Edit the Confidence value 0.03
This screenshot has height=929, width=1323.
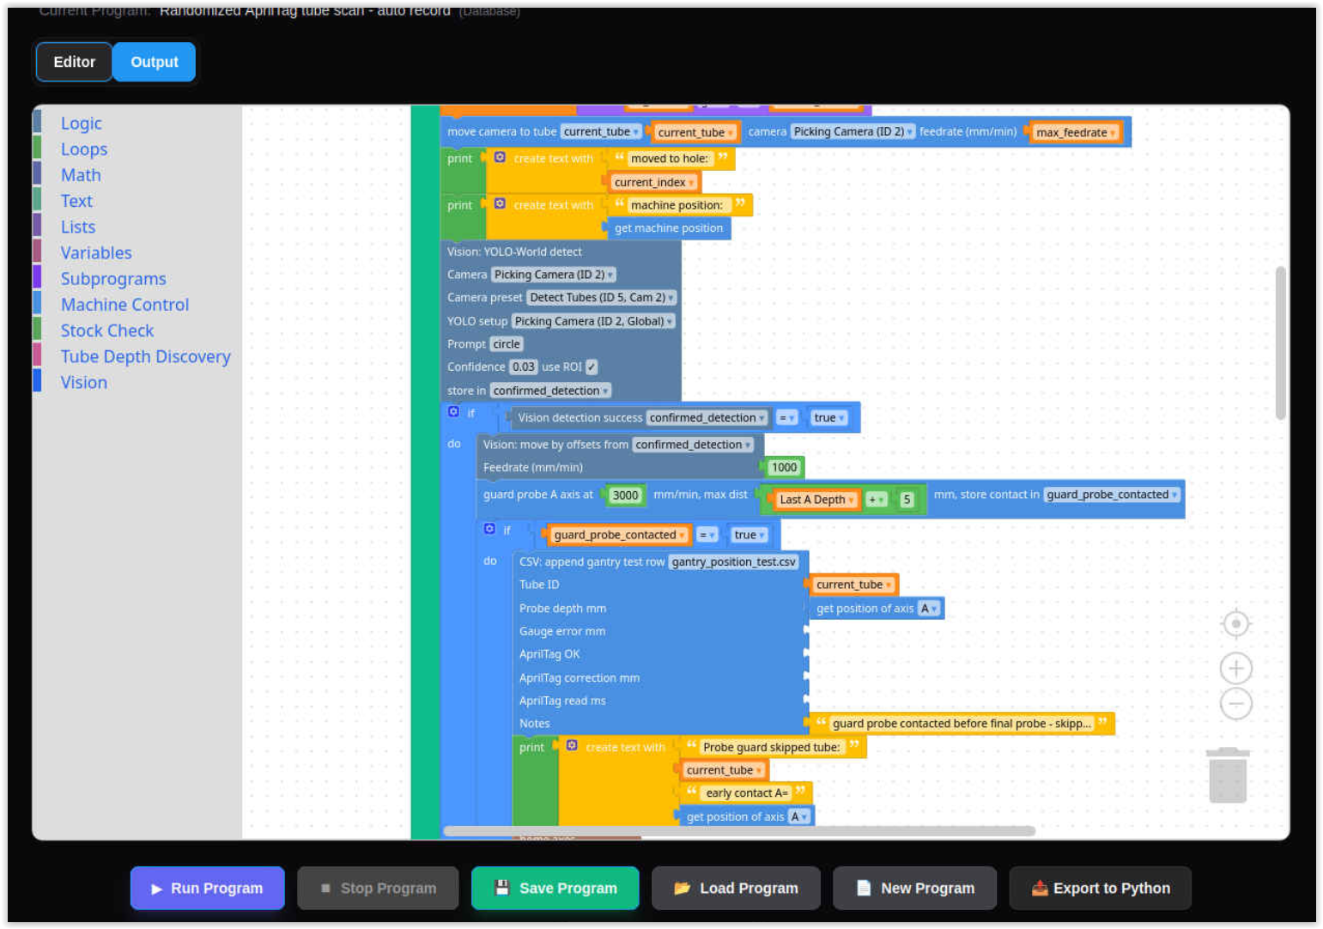(x=524, y=367)
